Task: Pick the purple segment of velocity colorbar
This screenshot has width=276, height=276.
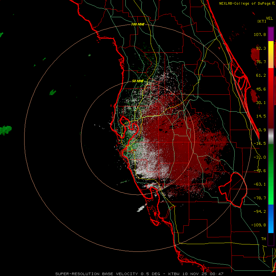Action: 271,34
